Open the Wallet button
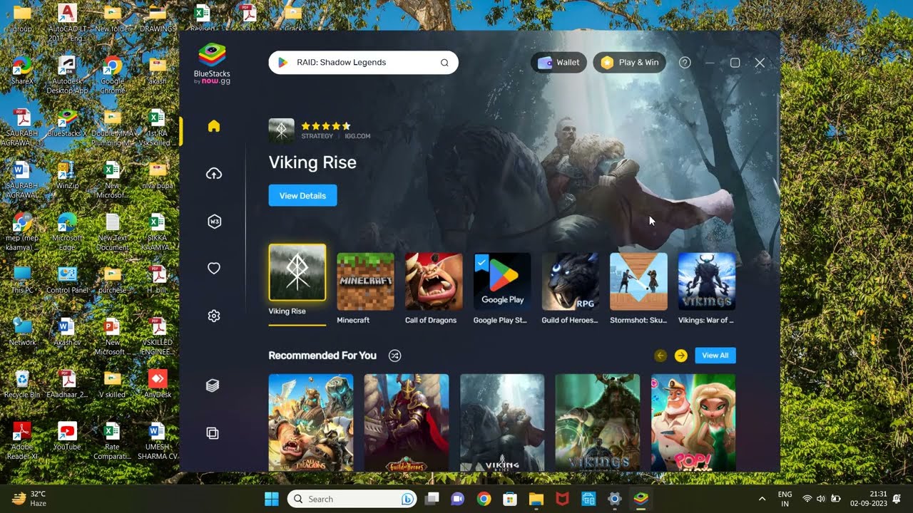 (559, 63)
